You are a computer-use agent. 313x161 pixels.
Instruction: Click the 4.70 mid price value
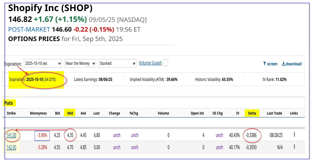[70, 147]
